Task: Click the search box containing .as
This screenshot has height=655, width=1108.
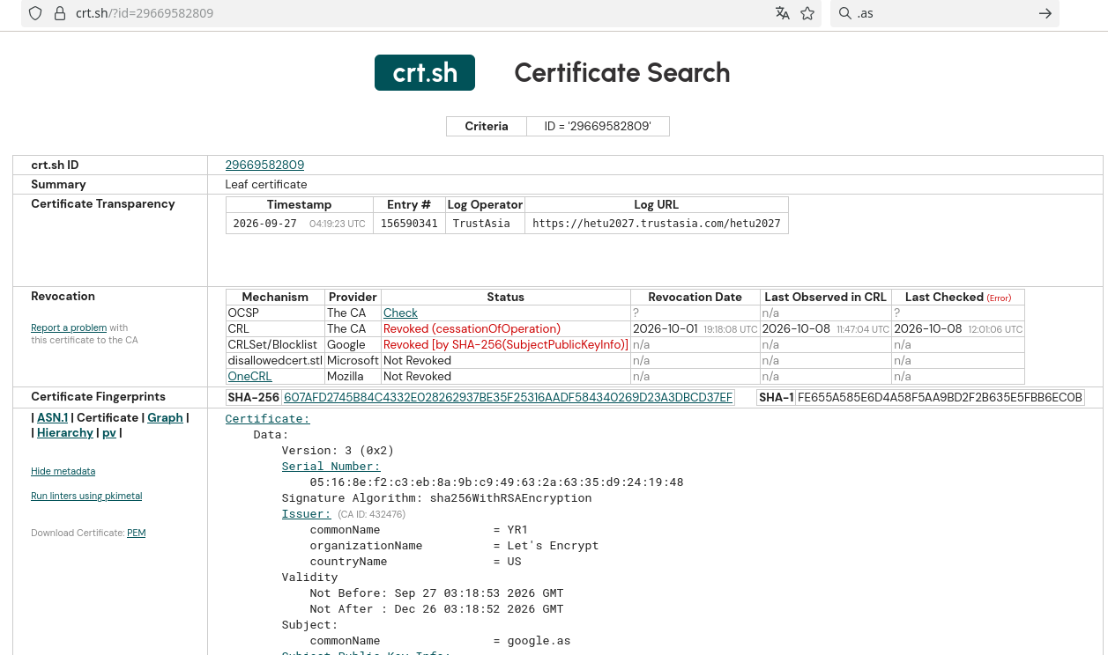Action: pyautogui.click(x=943, y=13)
